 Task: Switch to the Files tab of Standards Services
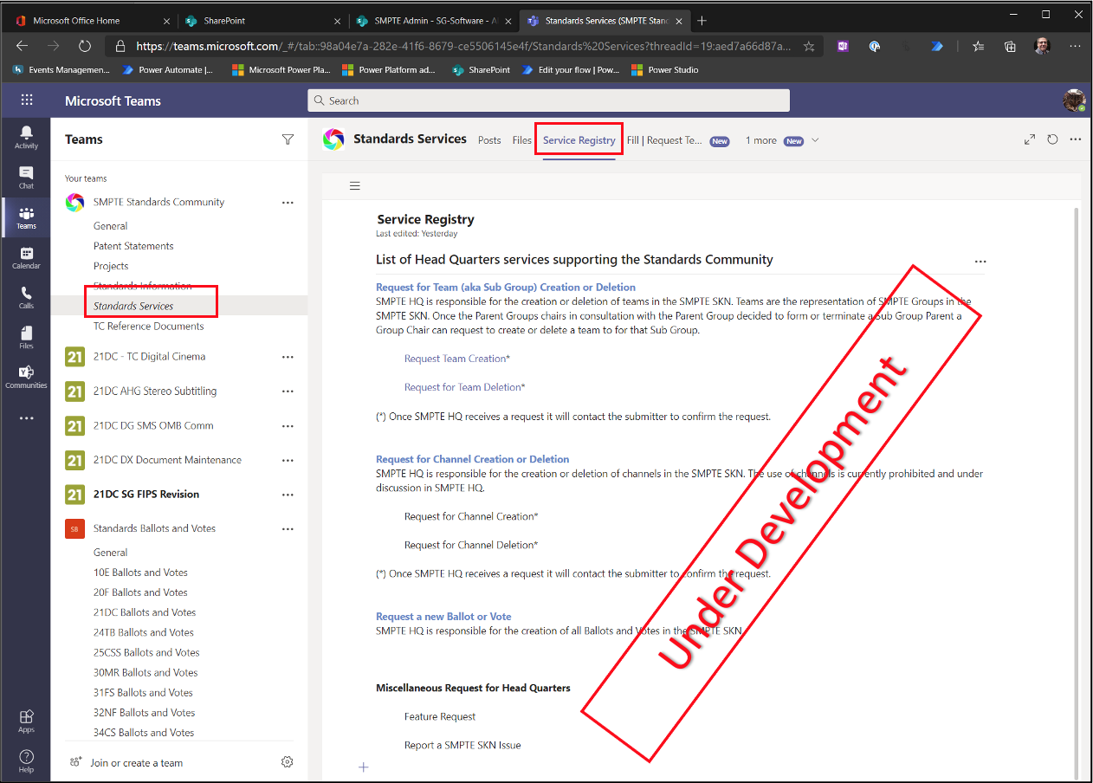point(521,139)
